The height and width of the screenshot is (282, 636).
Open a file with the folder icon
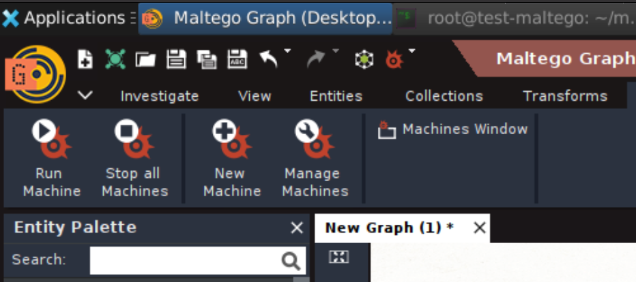coord(145,60)
